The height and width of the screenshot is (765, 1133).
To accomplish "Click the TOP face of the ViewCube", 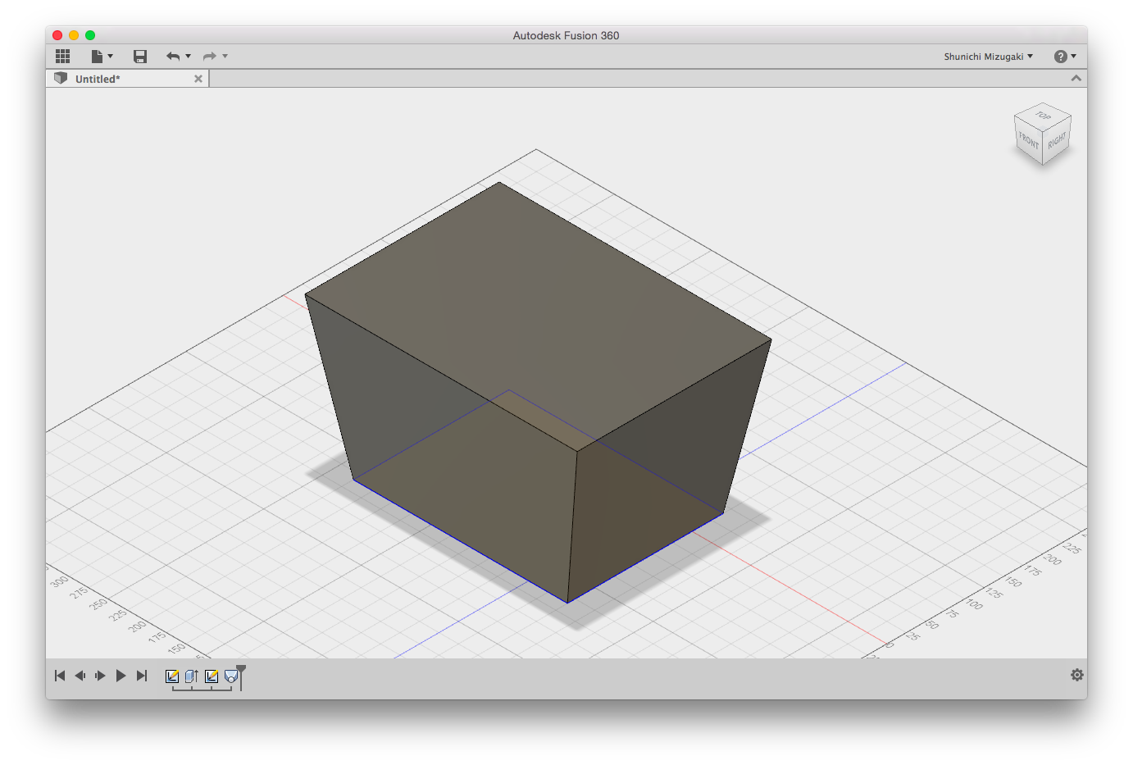I will 1043,116.
